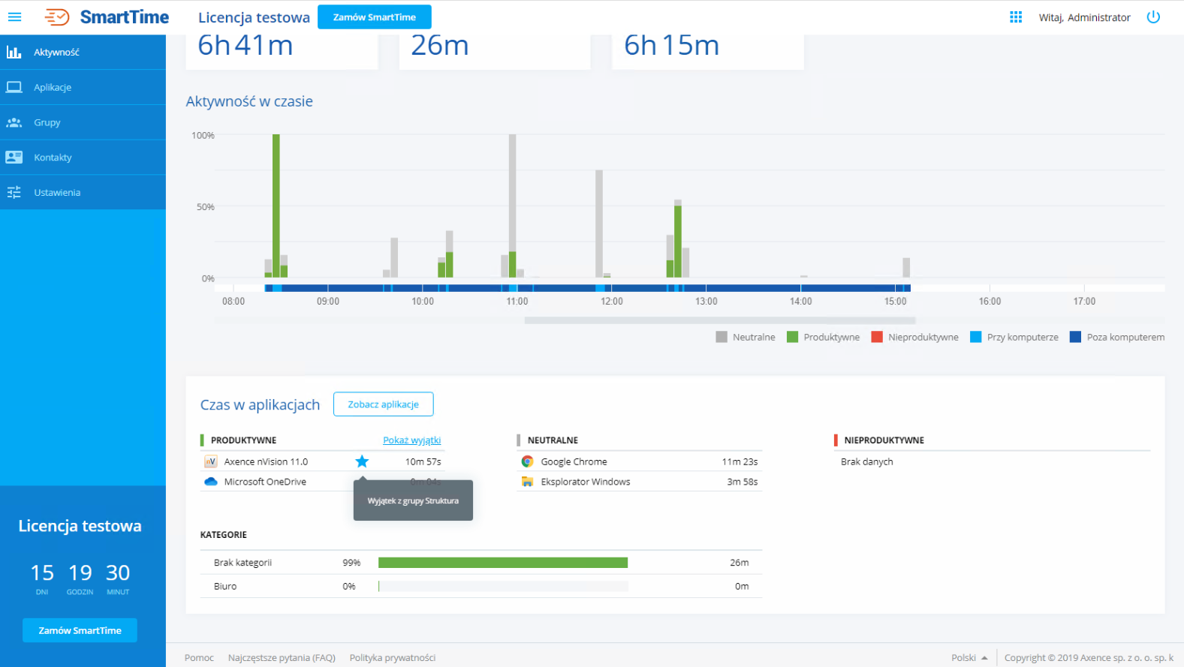
Task: Open the Aplikacje menu item
Action: (x=53, y=87)
